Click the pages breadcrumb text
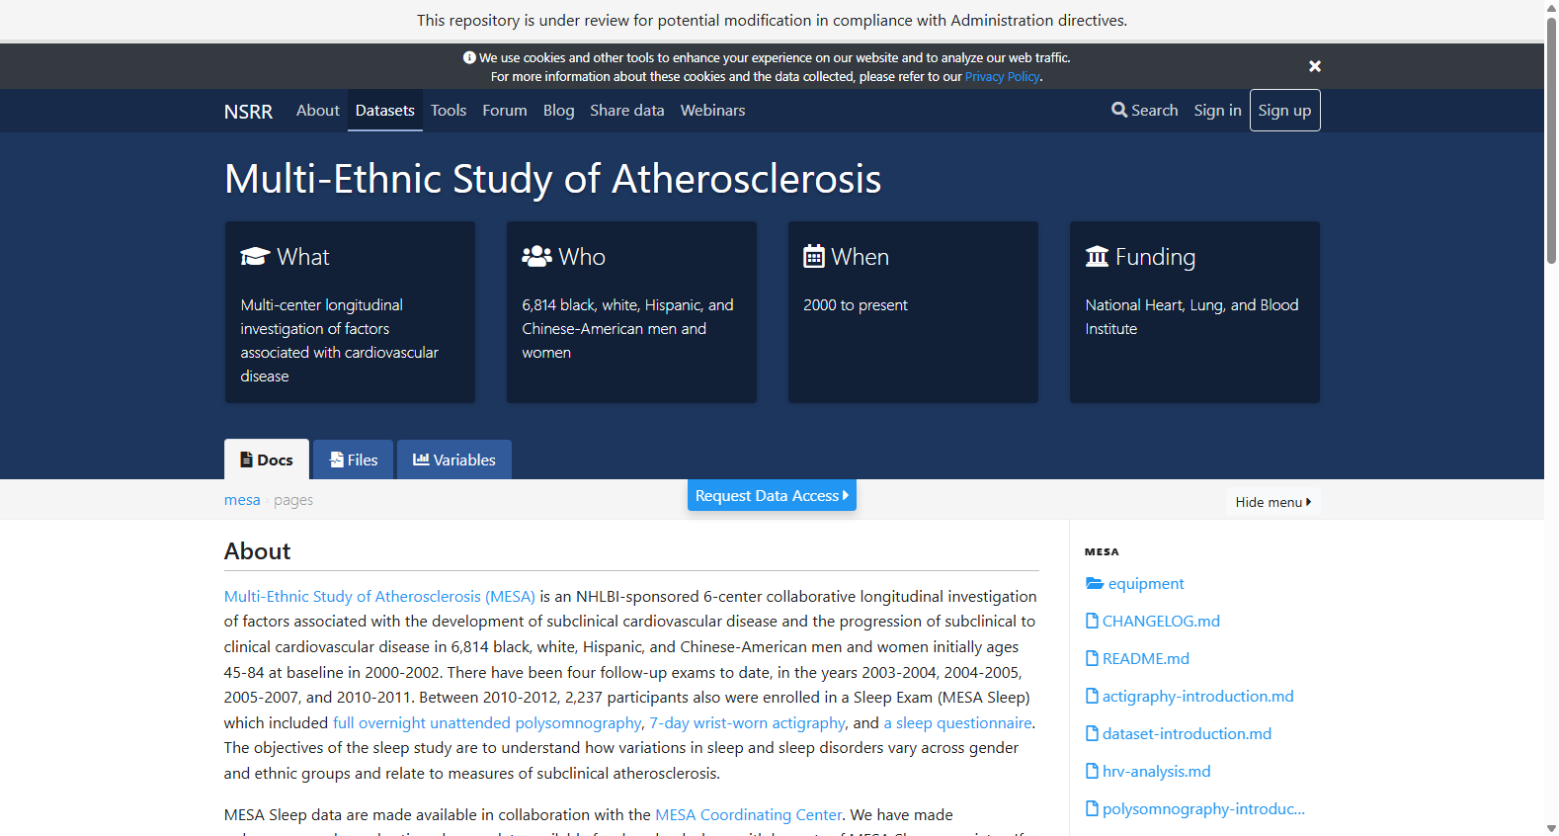1559x836 pixels. (x=293, y=500)
